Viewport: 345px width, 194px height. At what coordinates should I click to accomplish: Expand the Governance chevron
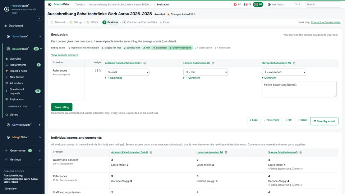(40, 151)
